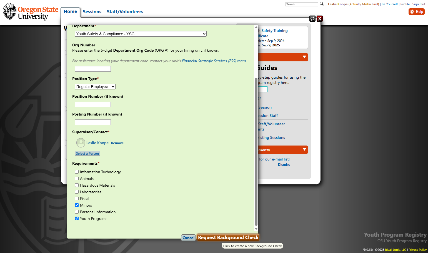
Task: Open the Leslie Knope supervisor link
Action: coord(97,143)
